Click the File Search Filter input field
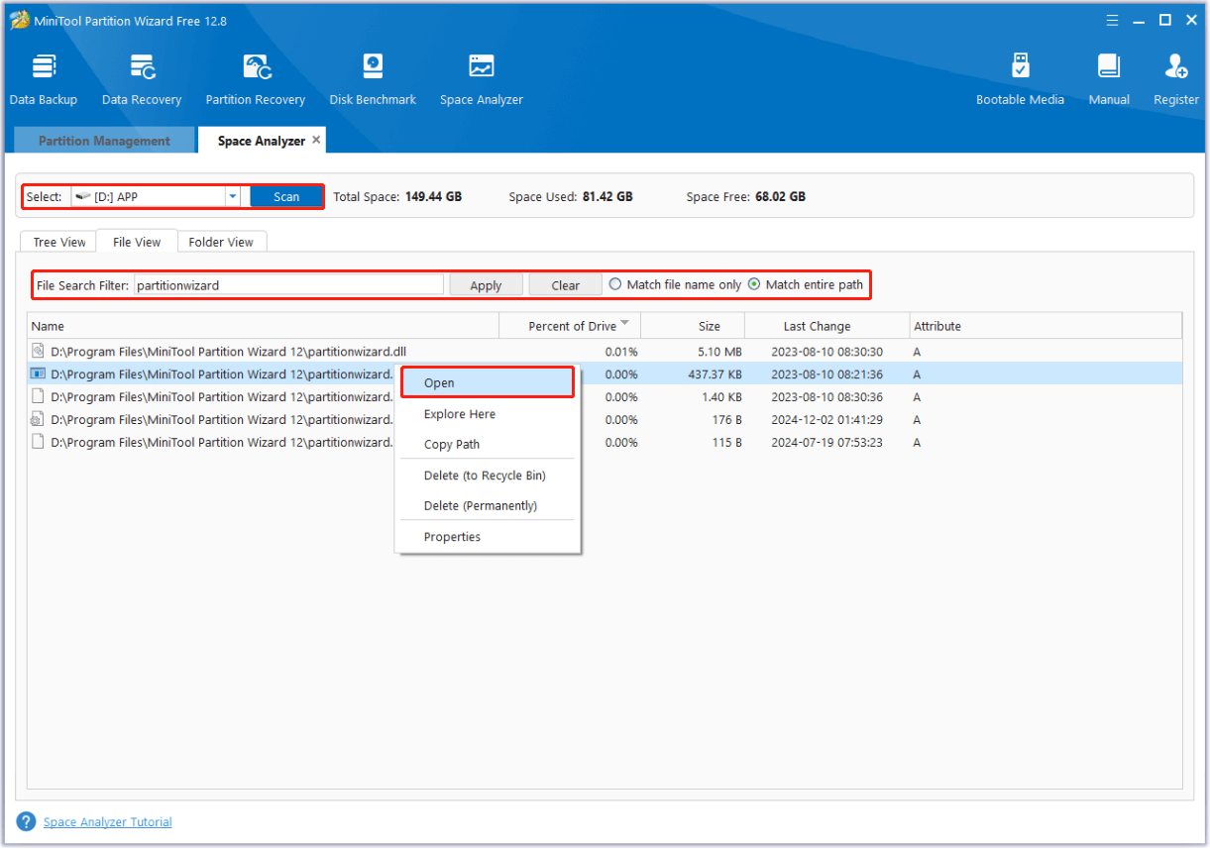This screenshot has height=849, width=1210. (x=289, y=284)
